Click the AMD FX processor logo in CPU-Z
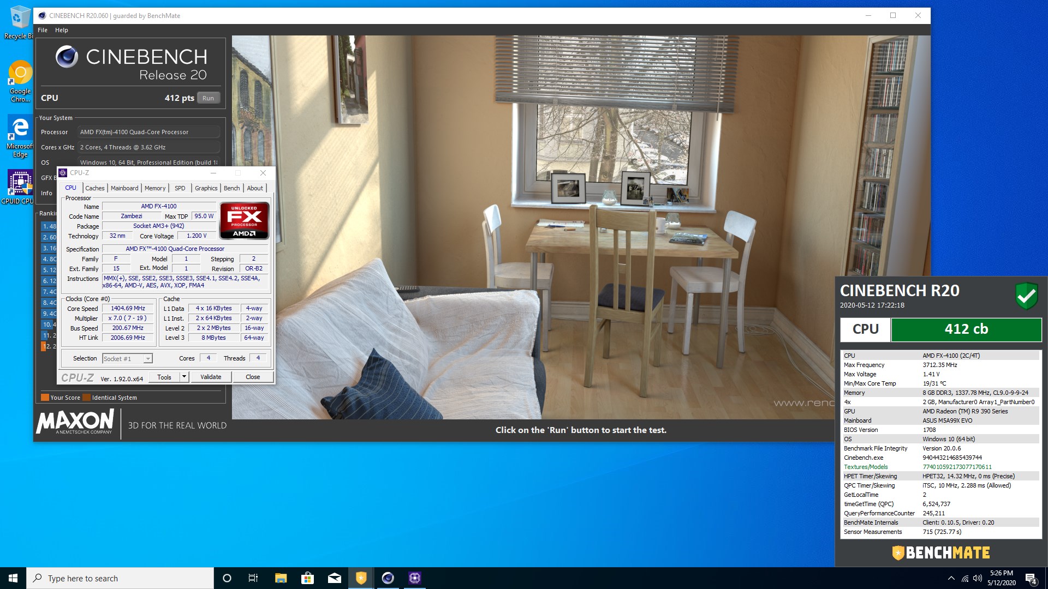This screenshot has height=589, width=1048. [x=244, y=221]
